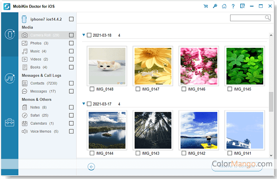Click the shopping cart icon in title bar
277x179 pixels.
[x=206, y=6]
